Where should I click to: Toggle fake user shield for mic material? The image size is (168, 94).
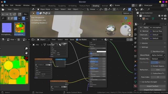click(x=128, y=40)
